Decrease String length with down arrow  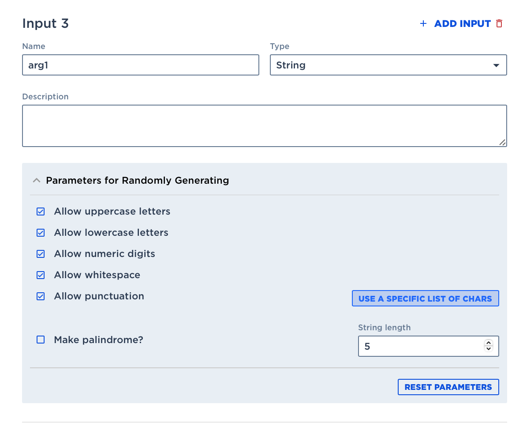(488, 349)
